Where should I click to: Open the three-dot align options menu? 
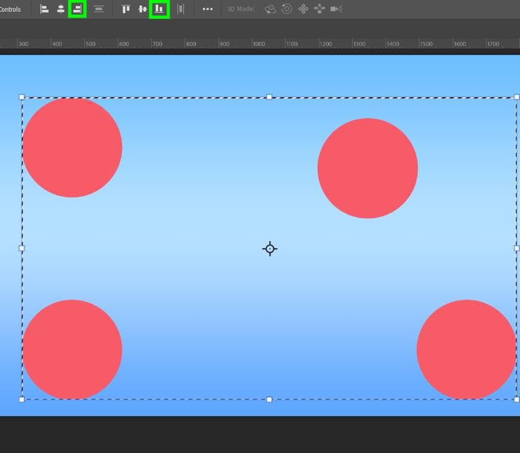pyautogui.click(x=208, y=10)
